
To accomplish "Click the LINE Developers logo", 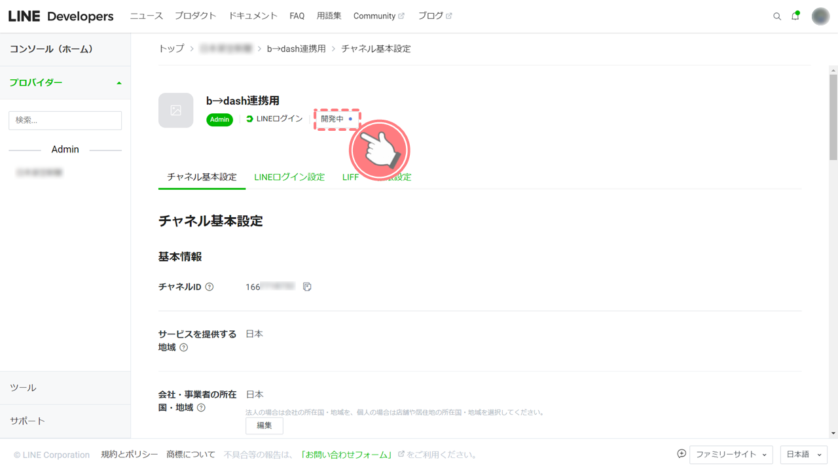I will pos(61,16).
